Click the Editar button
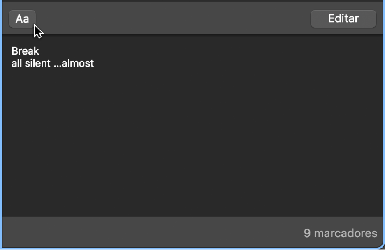Image resolution: width=385 pixels, height=250 pixels. [x=343, y=18]
